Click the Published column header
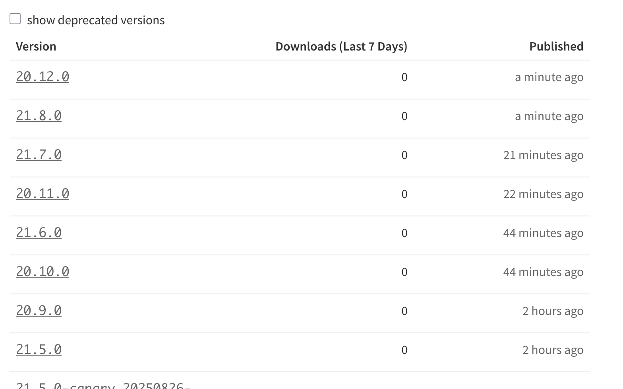This screenshot has height=389, width=623. (556, 47)
